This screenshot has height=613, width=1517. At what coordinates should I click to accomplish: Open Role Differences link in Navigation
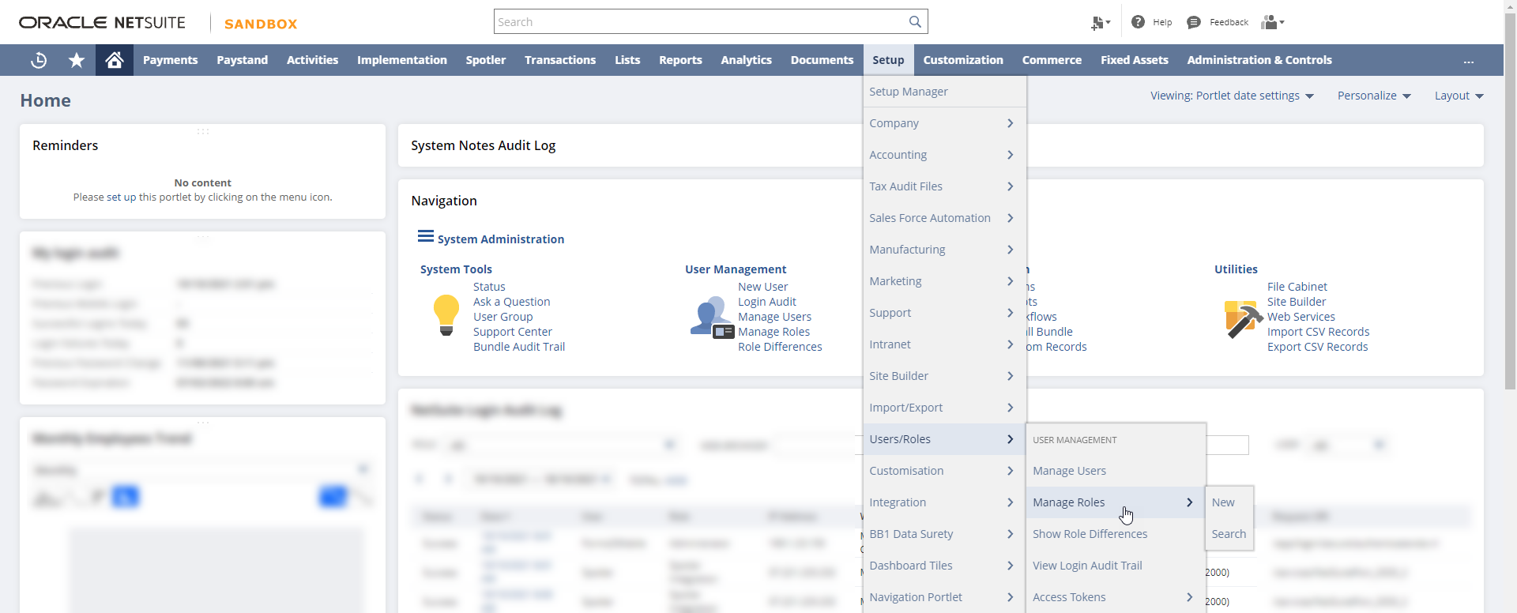click(x=780, y=347)
